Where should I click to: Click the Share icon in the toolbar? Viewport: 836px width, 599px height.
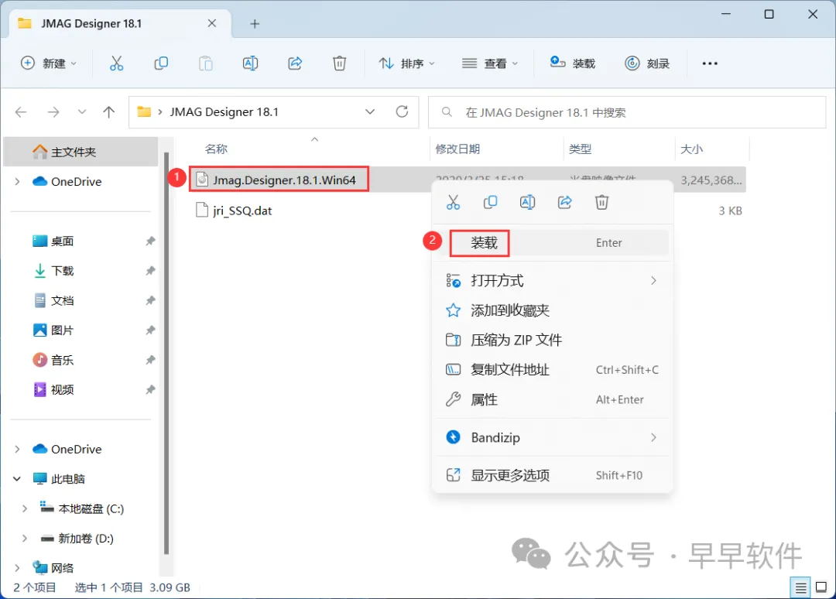[295, 63]
